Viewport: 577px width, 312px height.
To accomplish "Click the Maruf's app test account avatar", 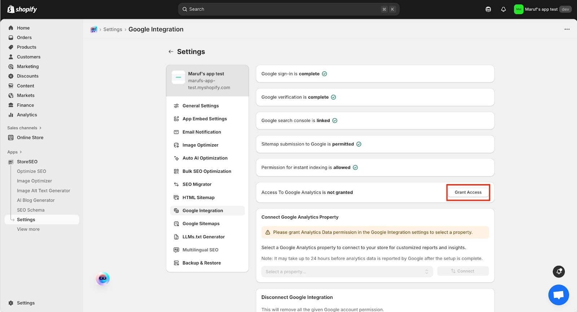I will 519,9.
